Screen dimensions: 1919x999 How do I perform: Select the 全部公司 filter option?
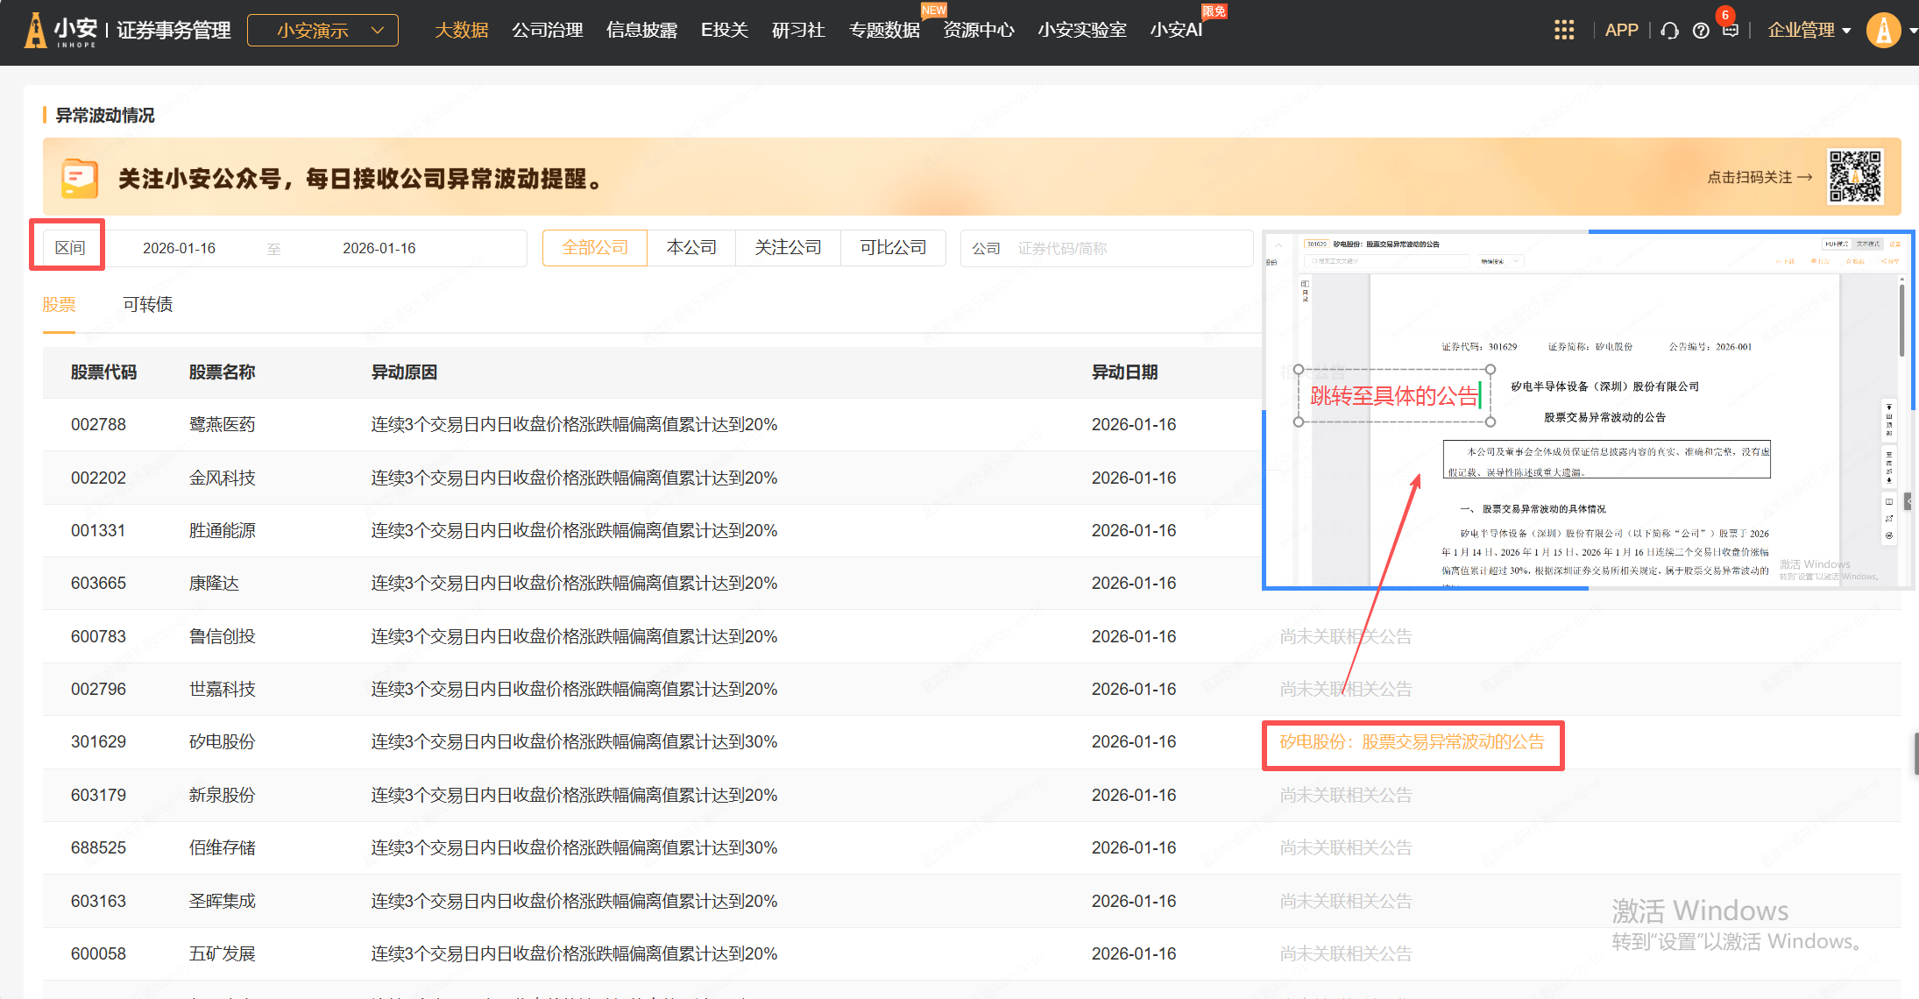point(595,248)
